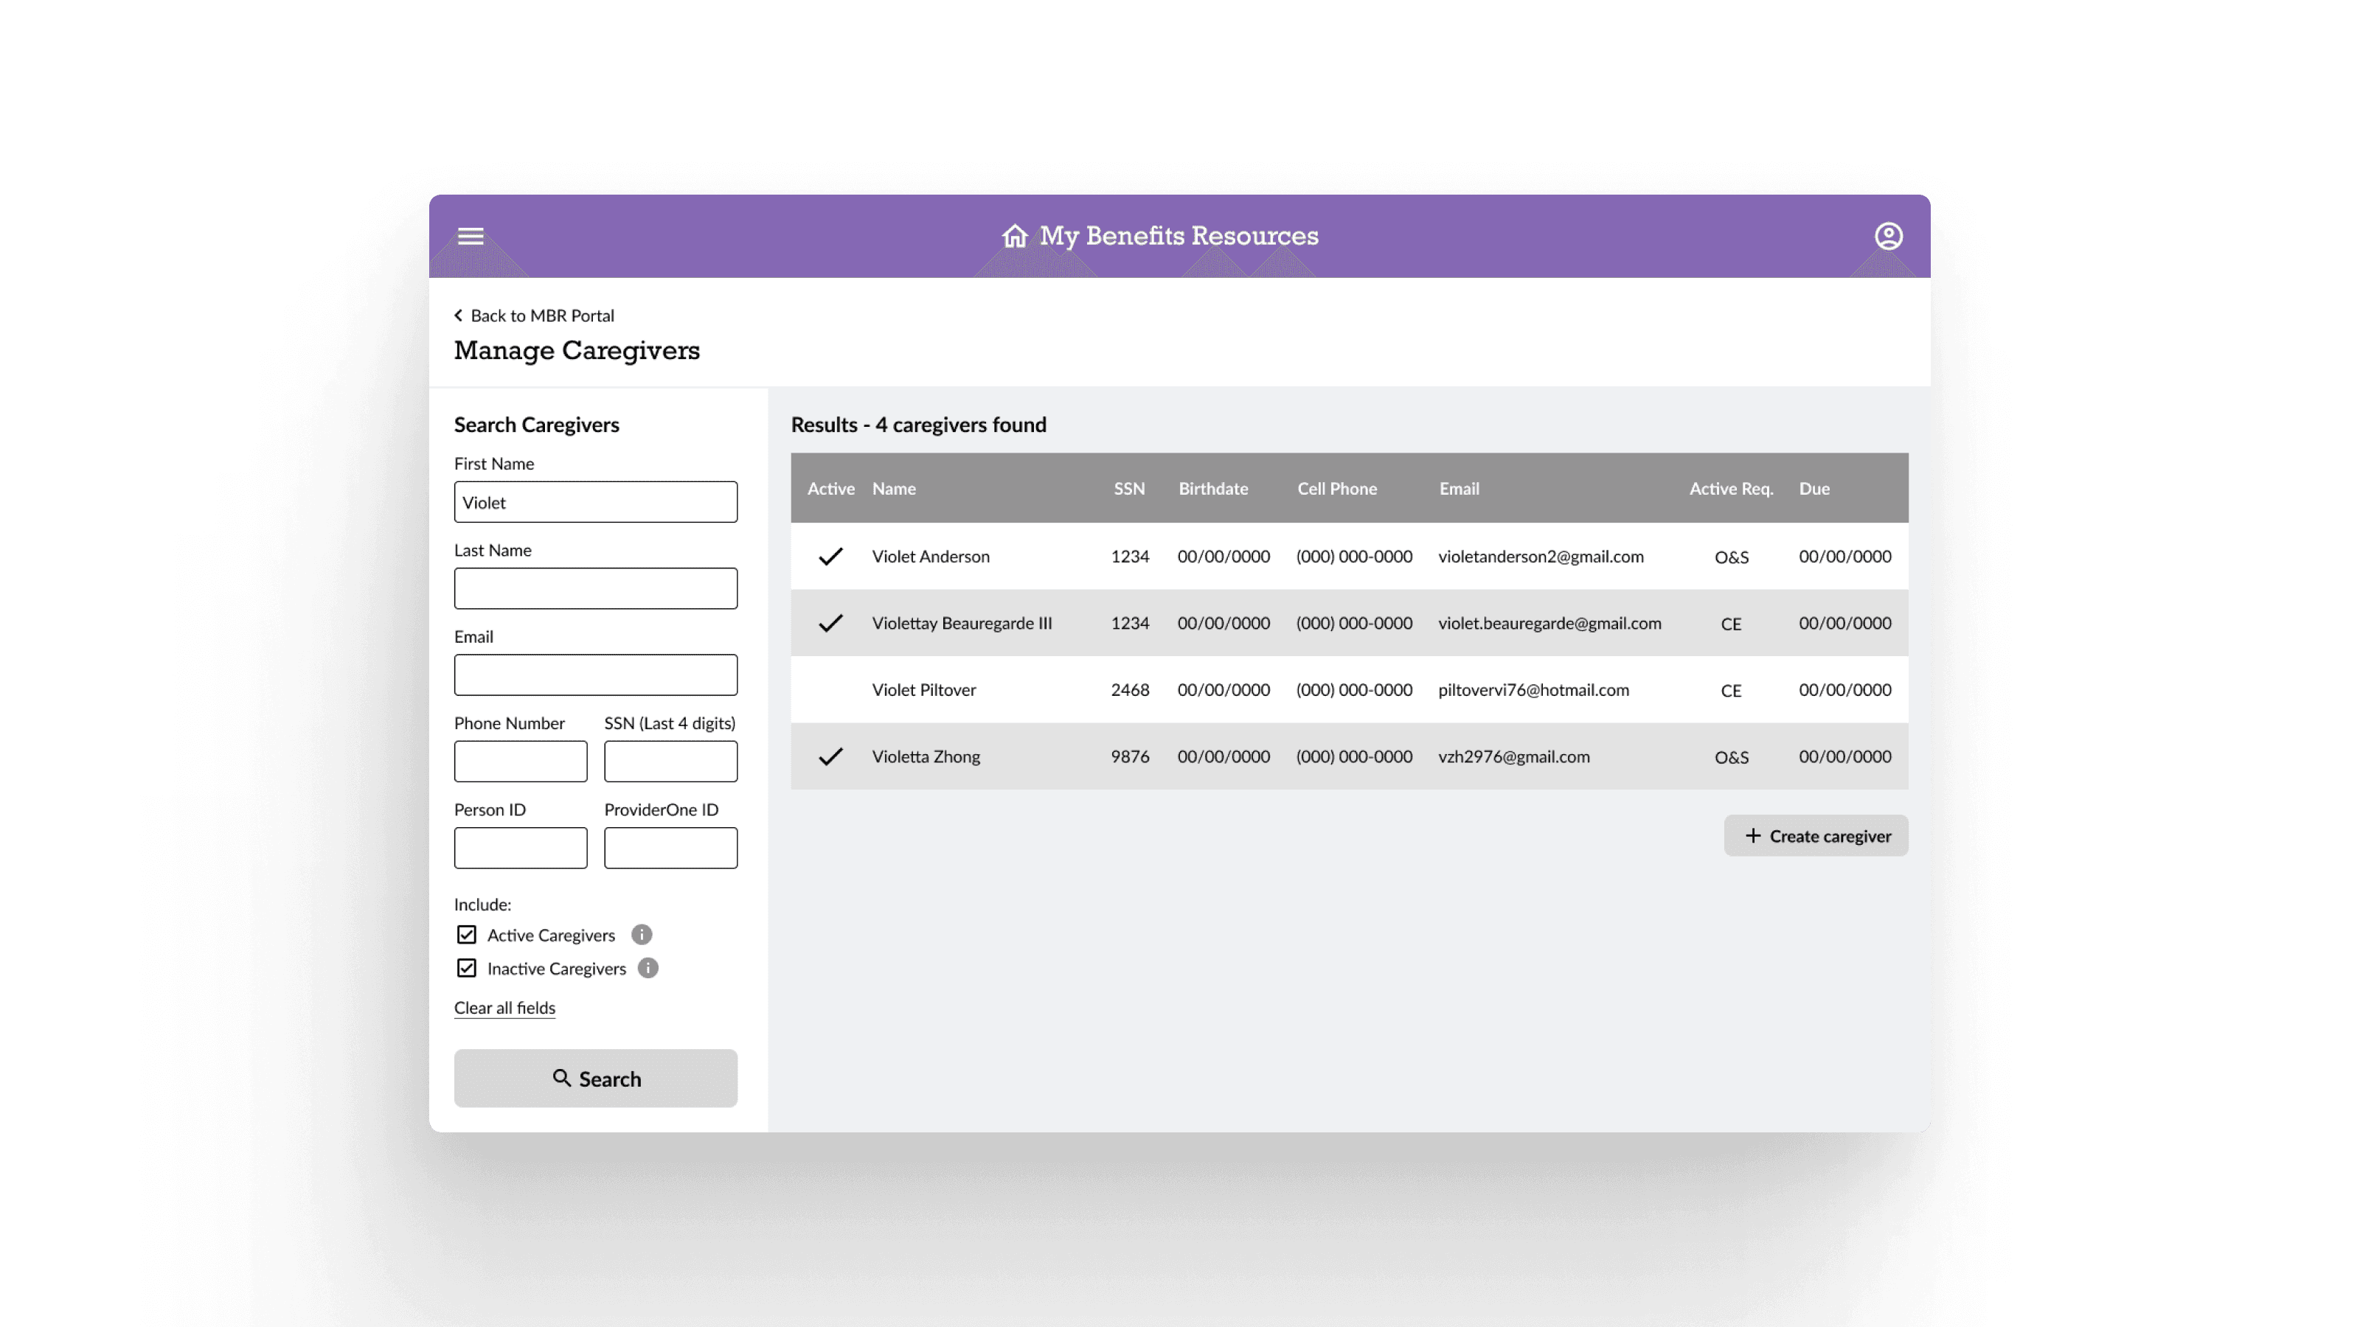Click the Search button

[595, 1078]
